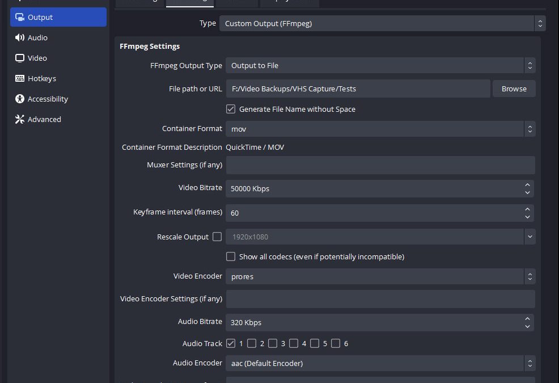Open the Video Encoder dropdown
This screenshot has width=559, height=383.
point(380,276)
